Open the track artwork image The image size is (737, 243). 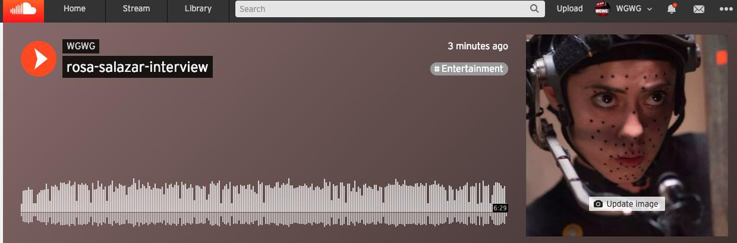(627, 135)
